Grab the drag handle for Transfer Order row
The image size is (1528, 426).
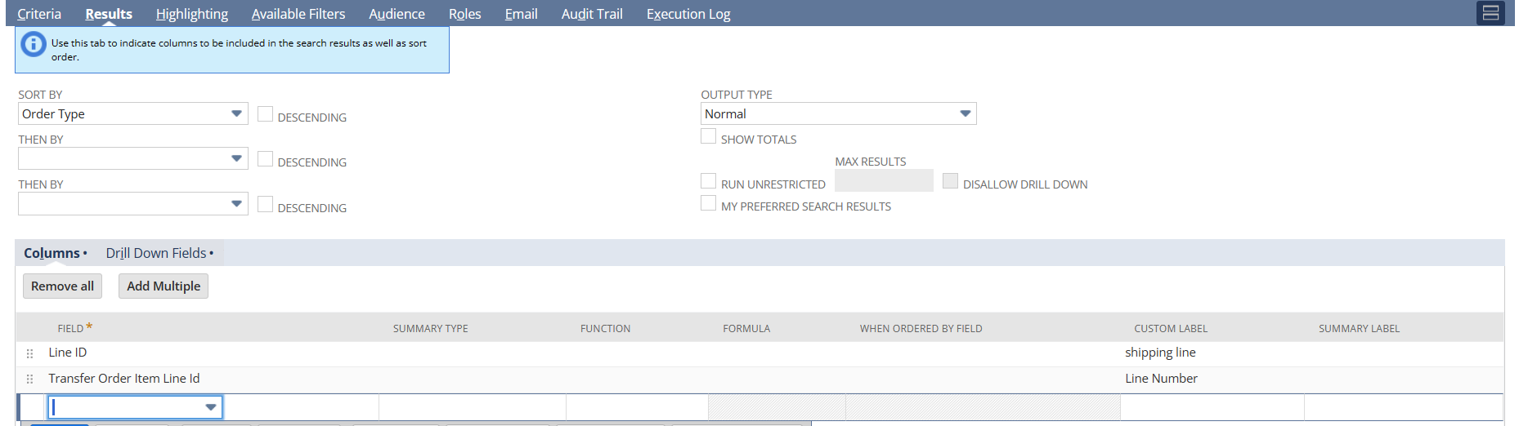coord(30,379)
